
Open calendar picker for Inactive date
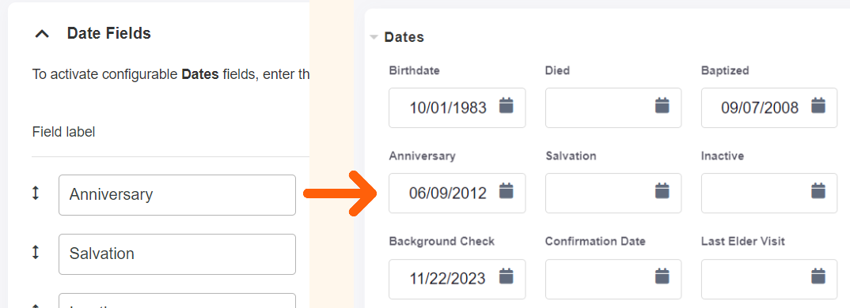(x=818, y=190)
